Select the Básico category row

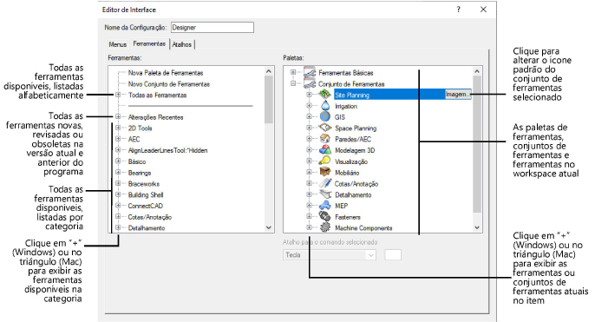pos(137,161)
